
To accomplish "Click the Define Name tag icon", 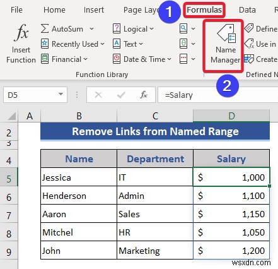I will tap(249, 28).
